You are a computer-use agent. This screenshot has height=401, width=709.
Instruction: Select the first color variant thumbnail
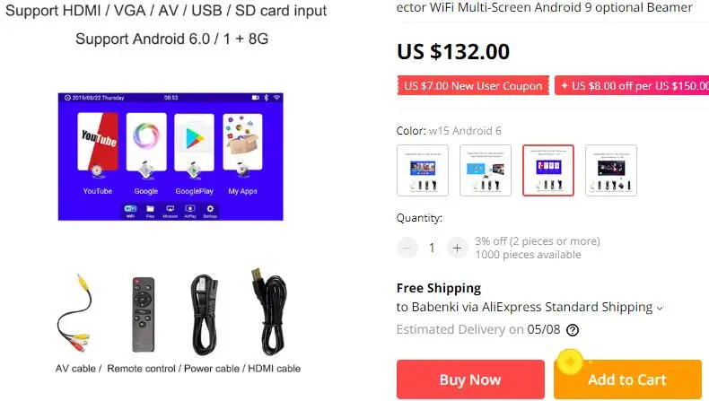[x=423, y=170]
